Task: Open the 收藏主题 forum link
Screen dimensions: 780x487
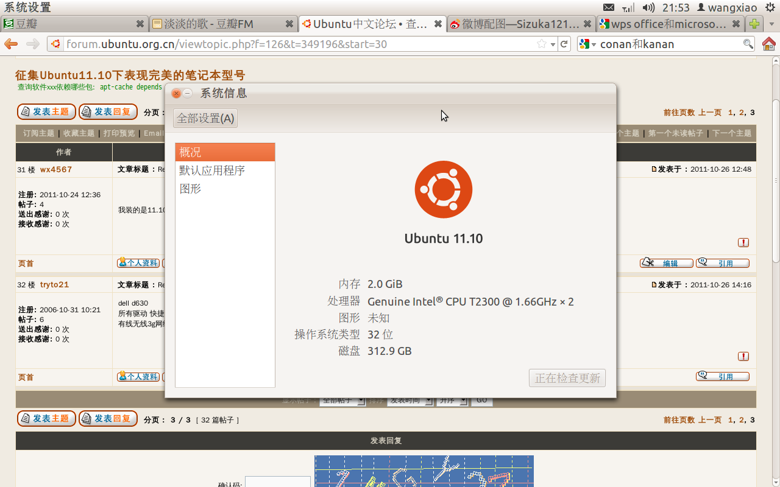Action: (x=79, y=133)
